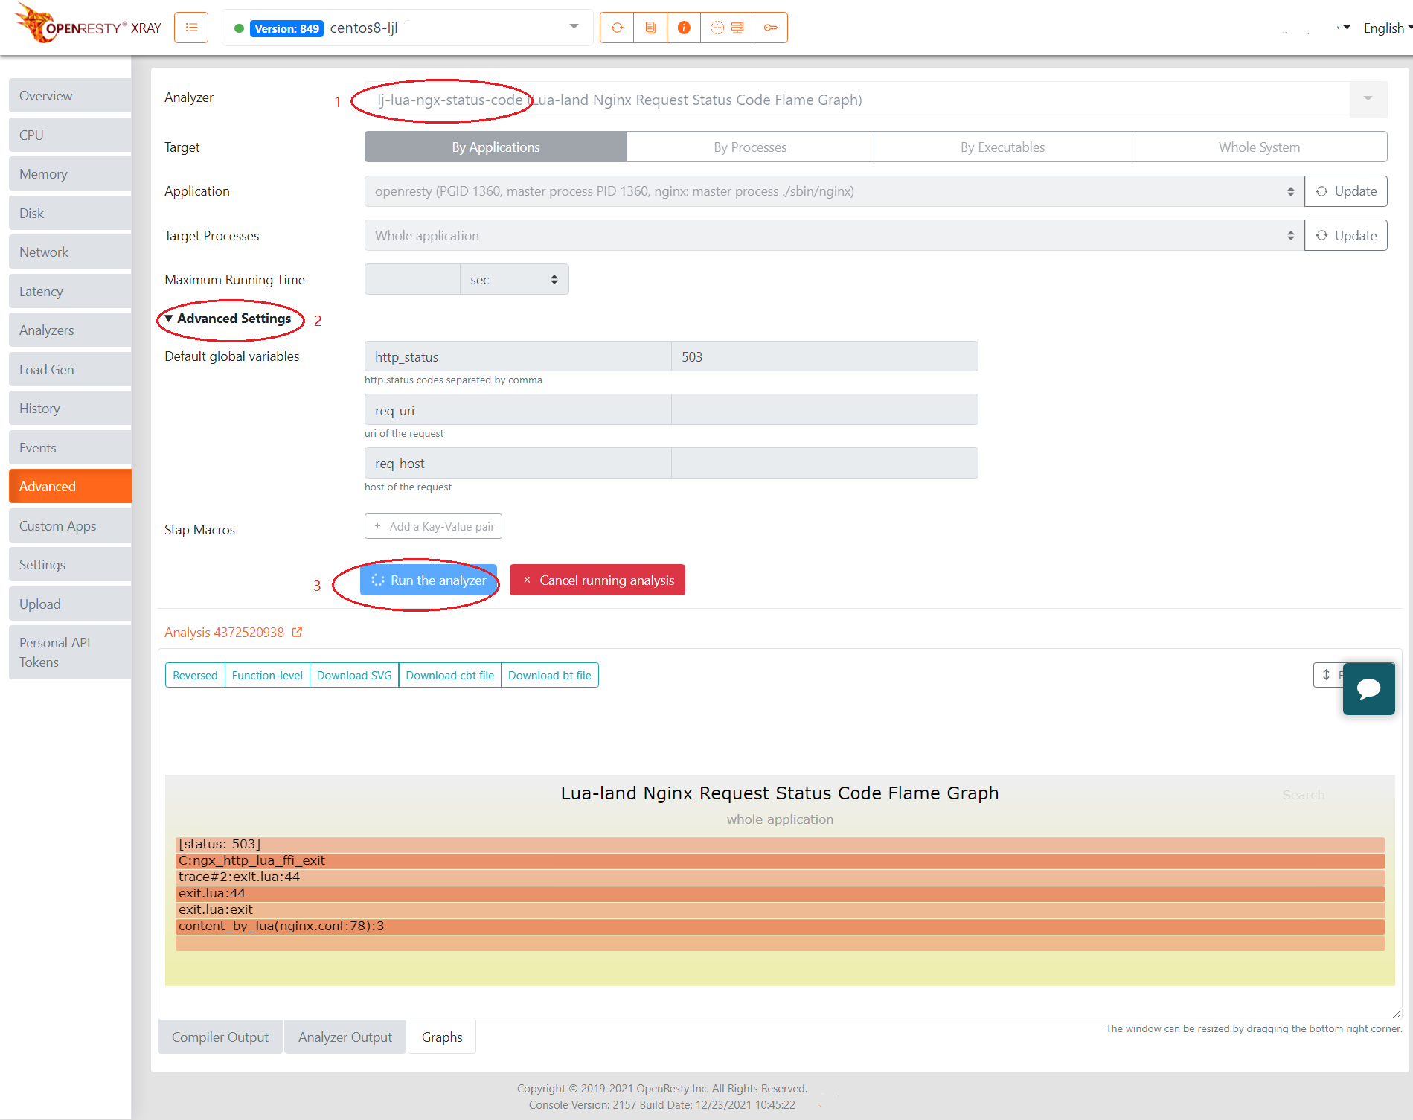
Task: Click Download bt file button
Action: coord(550,675)
